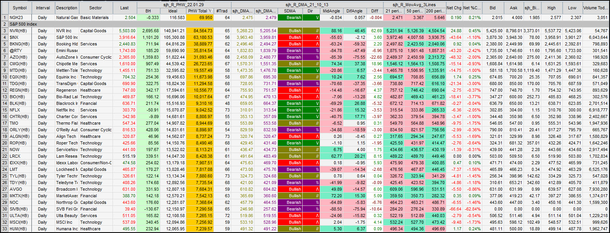Click the Bearish SDMA cell in NGH23 row
Screen dimensions: 610x233
290,17
